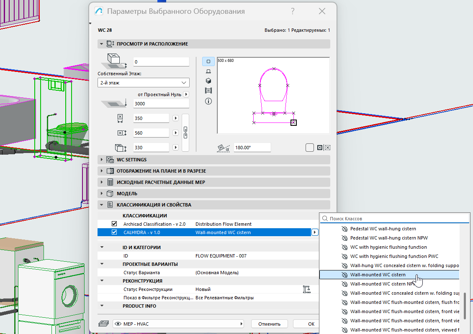Viewport: 473px width, 334px height.
Task: Click the class icon for WC with hygienic flushing function
Action: [344, 247]
